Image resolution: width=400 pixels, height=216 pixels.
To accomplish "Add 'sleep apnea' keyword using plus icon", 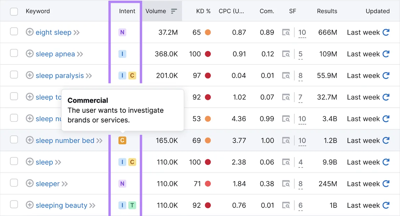I will pyautogui.click(x=30, y=54).
